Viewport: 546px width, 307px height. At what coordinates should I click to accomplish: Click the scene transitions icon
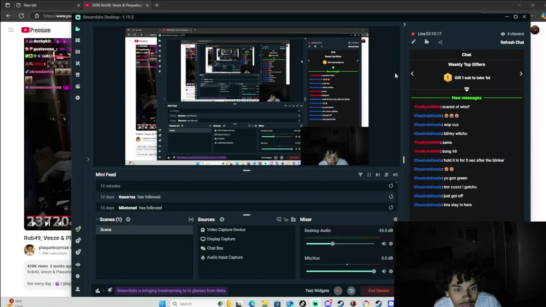pyautogui.click(x=191, y=220)
